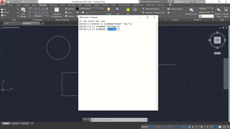Click the Help question mark icon in title bar
This screenshot has width=230, height=129.
[202, 2]
